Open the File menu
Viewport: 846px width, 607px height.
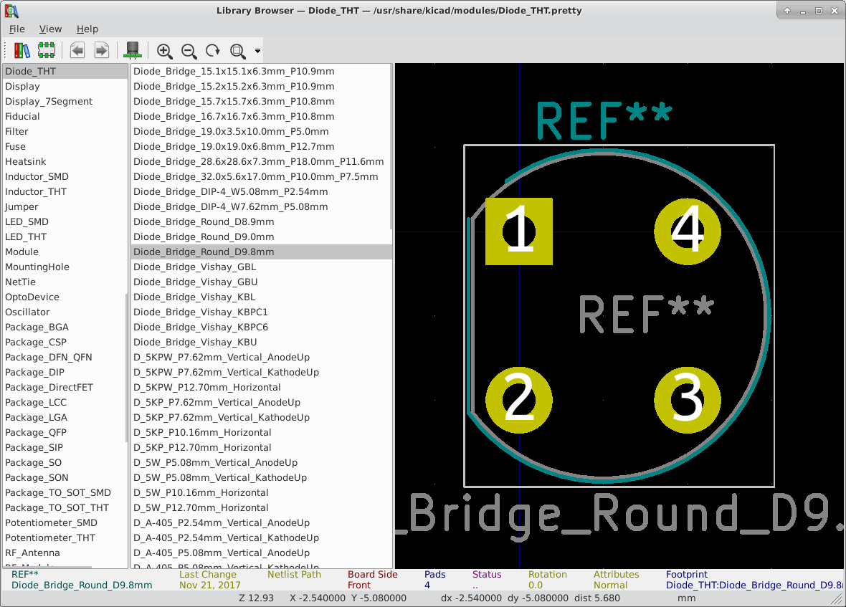16,29
